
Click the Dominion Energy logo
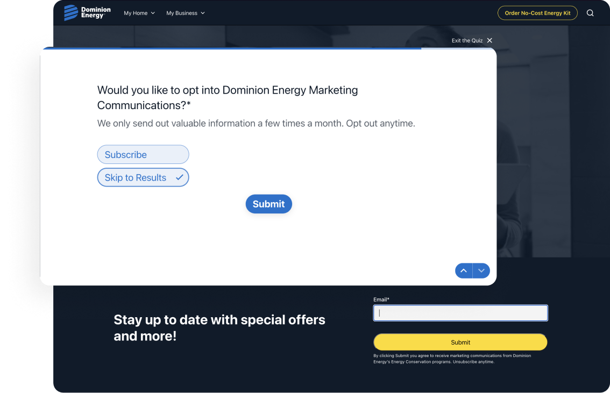point(88,13)
